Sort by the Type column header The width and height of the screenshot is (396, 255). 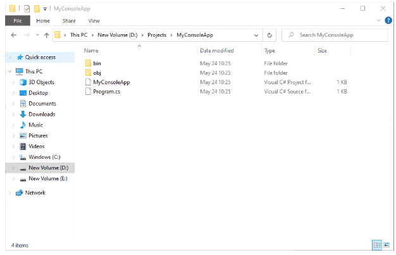pyautogui.click(x=269, y=51)
